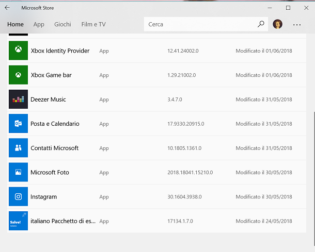Click the App type label beside Instagram
315x252 pixels.
click(104, 197)
